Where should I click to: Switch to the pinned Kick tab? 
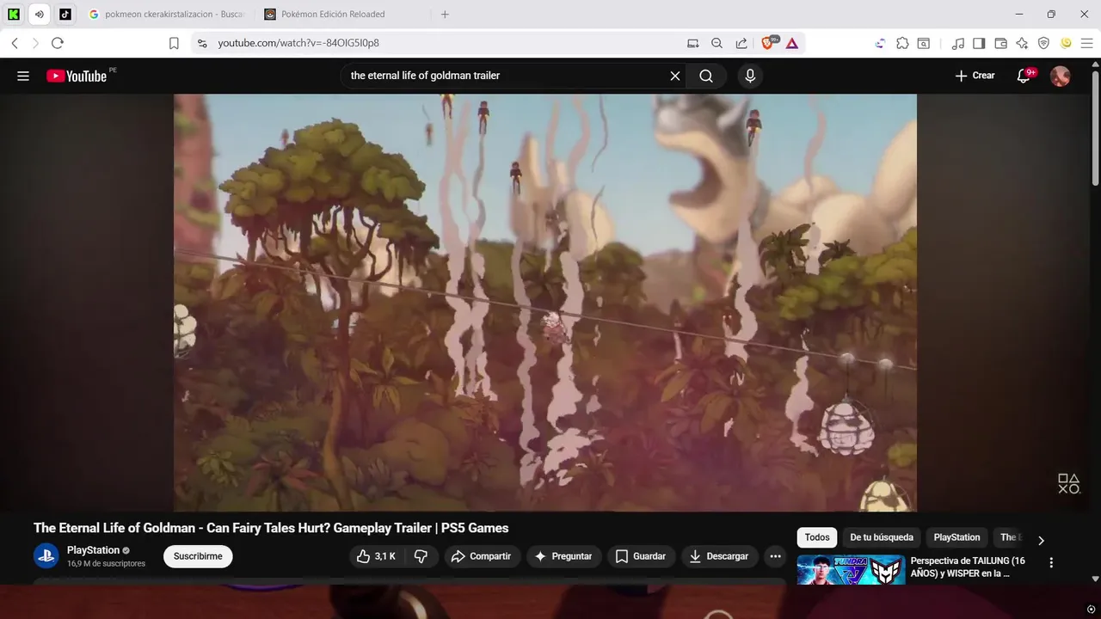[14, 14]
